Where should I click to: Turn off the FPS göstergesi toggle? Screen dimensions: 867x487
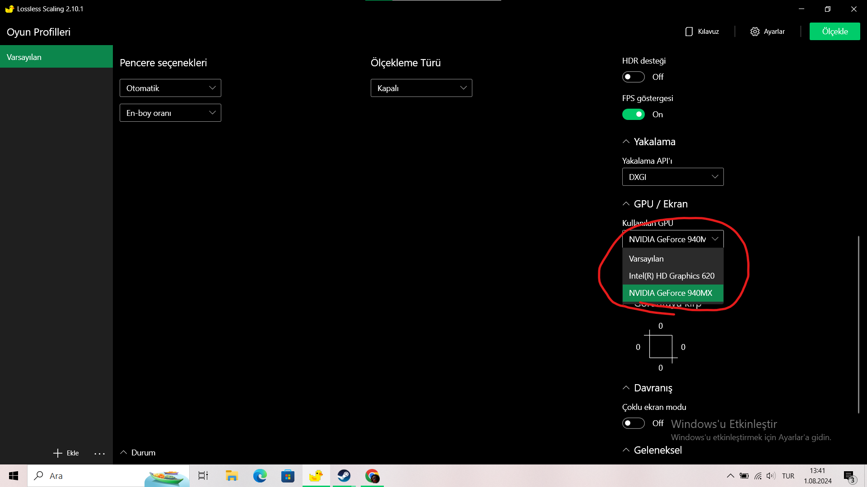tap(633, 115)
